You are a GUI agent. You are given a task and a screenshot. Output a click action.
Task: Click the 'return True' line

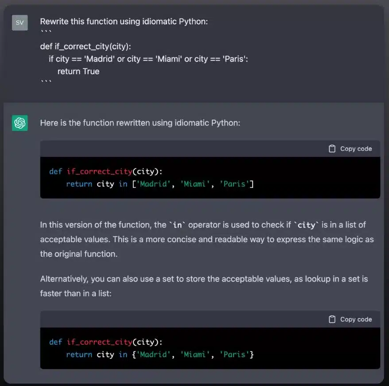[78, 71]
